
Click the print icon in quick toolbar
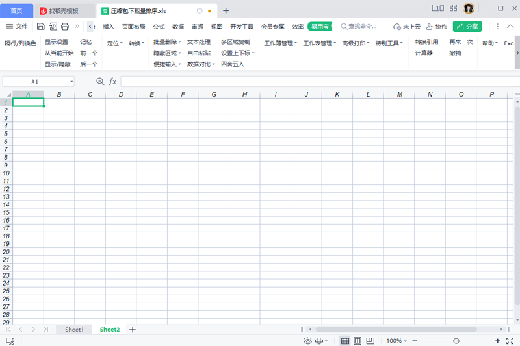click(65, 27)
